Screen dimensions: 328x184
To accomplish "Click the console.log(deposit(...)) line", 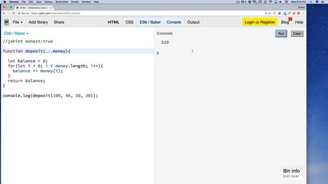I will (50, 96).
